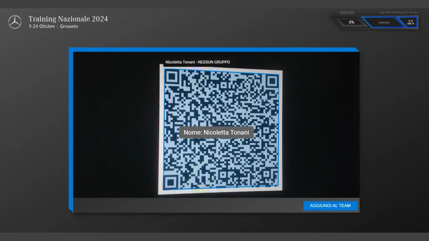Click the 'Nome: Nicoletta Tonani' label

point(217,133)
